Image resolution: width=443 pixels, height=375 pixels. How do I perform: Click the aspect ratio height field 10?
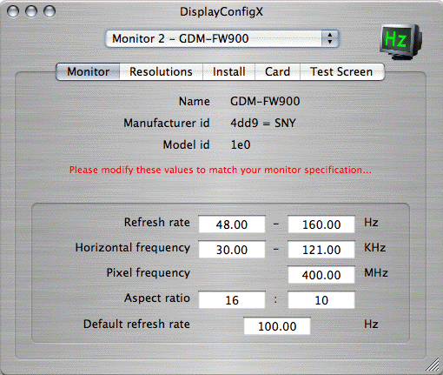point(321,300)
